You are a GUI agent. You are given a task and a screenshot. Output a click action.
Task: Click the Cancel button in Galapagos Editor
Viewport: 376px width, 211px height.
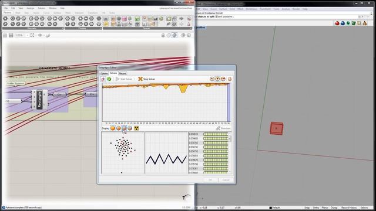coord(226,180)
